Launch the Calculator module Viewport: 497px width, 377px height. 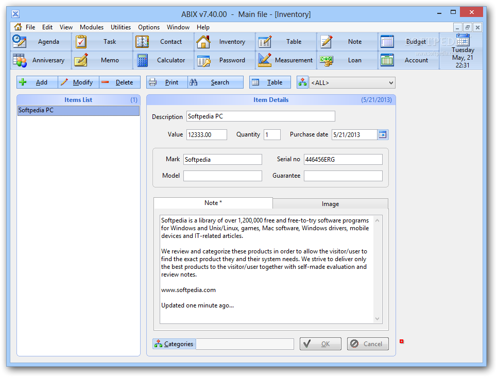coord(164,60)
